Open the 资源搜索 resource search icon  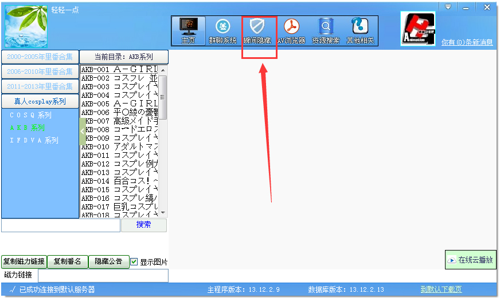pyautogui.click(x=326, y=26)
